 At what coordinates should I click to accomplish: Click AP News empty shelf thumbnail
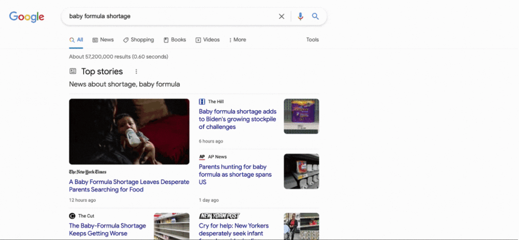click(x=302, y=171)
